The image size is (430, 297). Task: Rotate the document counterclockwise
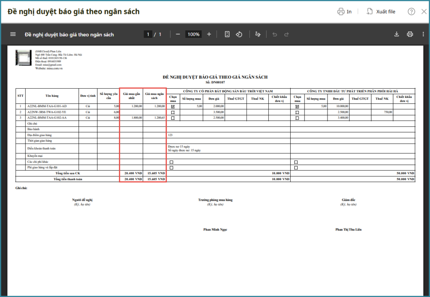pyautogui.click(x=239, y=34)
